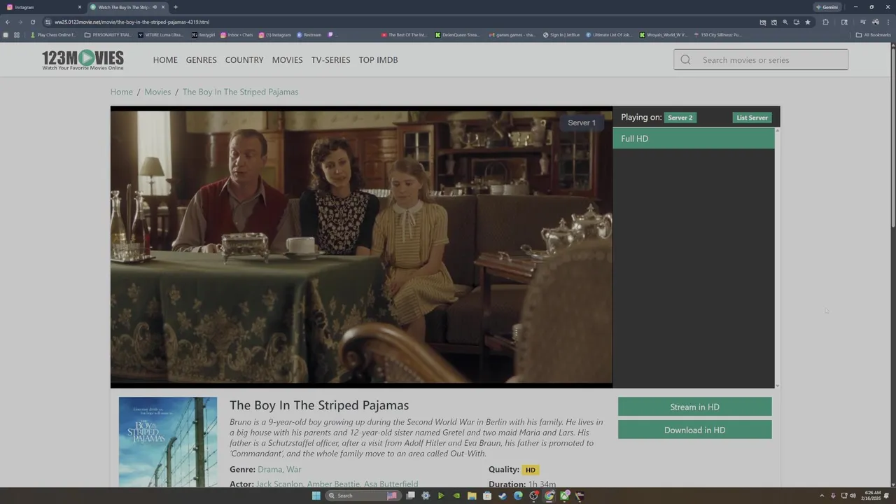Close the Instagram tab
The height and width of the screenshot is (504, 896).
point(79,7)
